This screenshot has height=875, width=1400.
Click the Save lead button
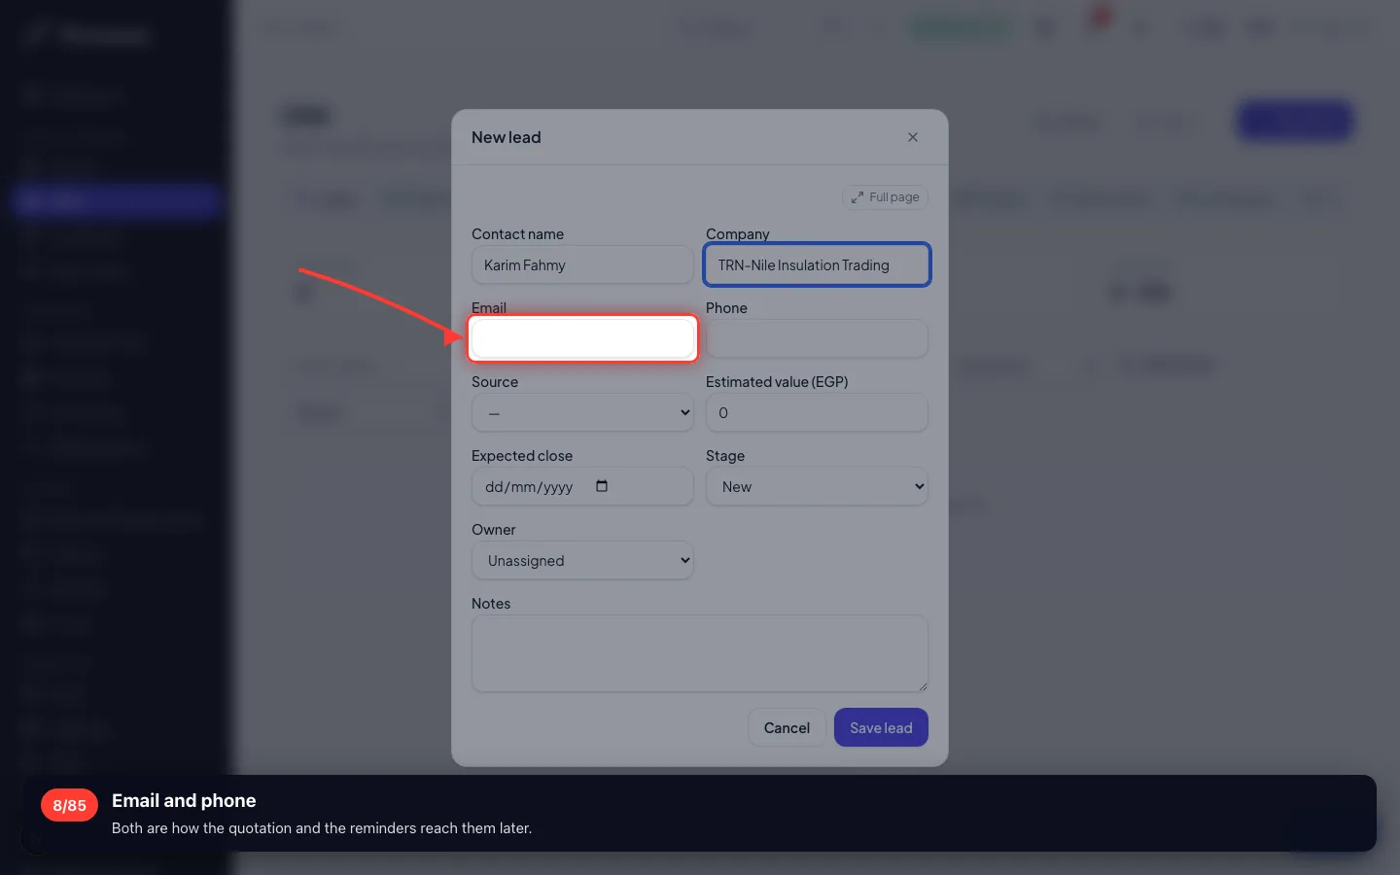click(881, 727)
